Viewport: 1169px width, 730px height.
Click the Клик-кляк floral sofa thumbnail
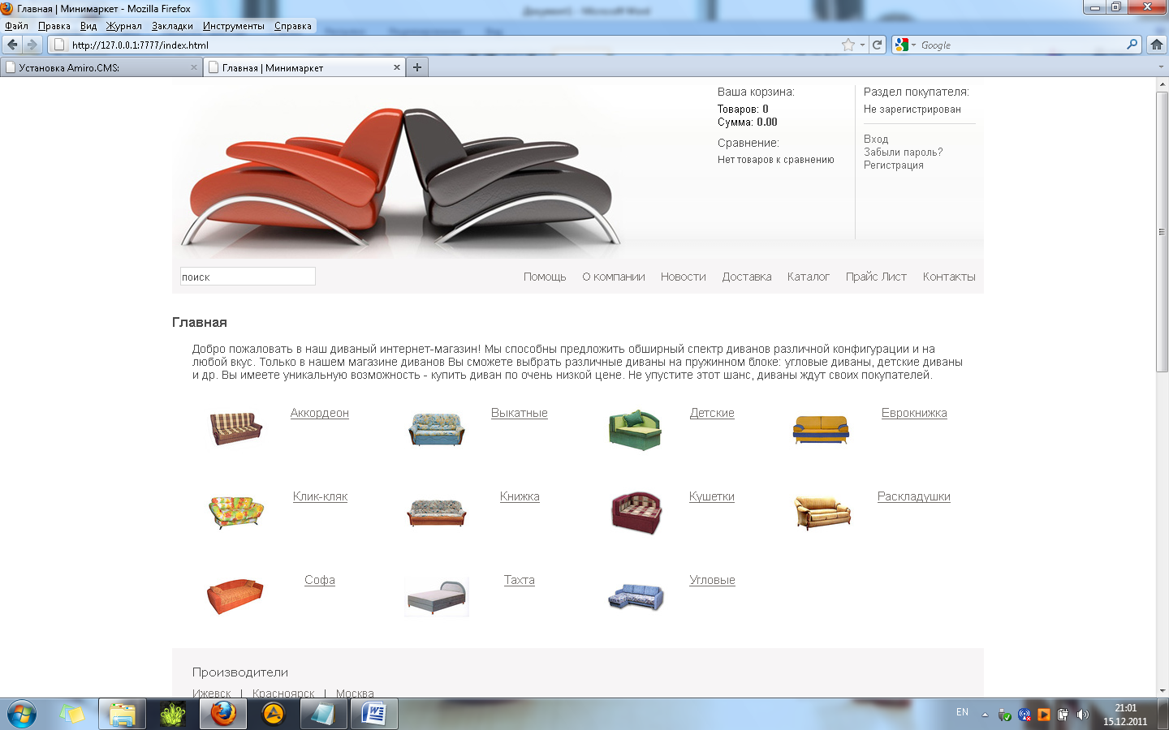pos(236,512)
